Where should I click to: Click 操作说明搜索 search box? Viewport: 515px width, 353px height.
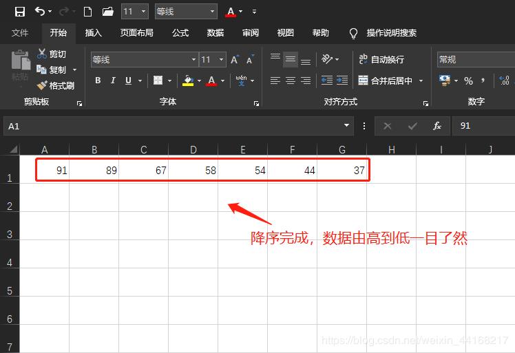(x=392, y=33)
